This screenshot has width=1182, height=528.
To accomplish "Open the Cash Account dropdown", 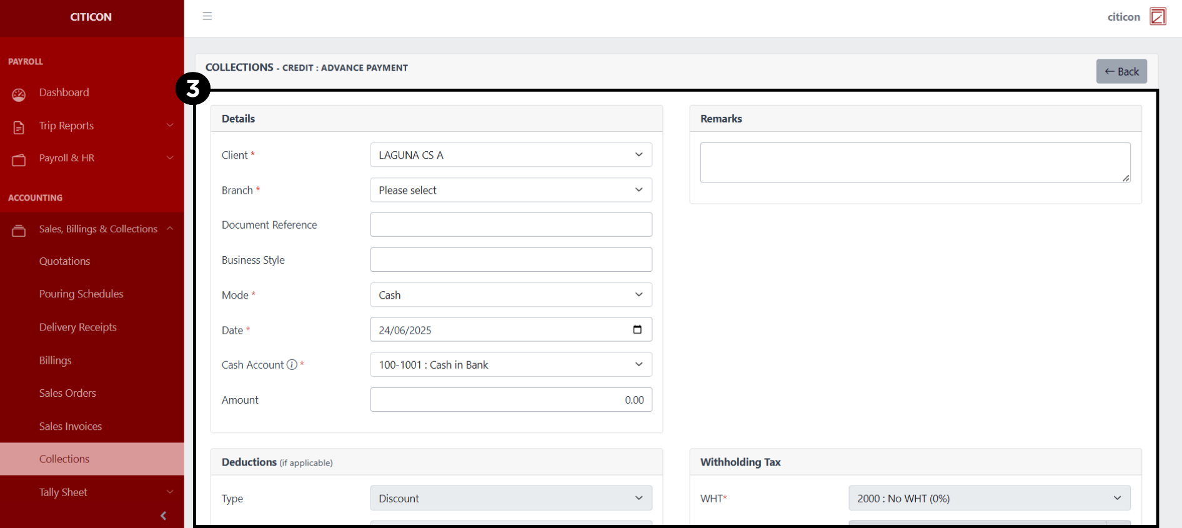I will [510, 365].
